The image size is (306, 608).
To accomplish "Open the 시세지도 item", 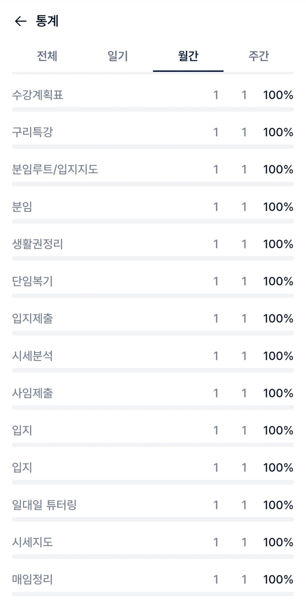I will coord(33,542).
